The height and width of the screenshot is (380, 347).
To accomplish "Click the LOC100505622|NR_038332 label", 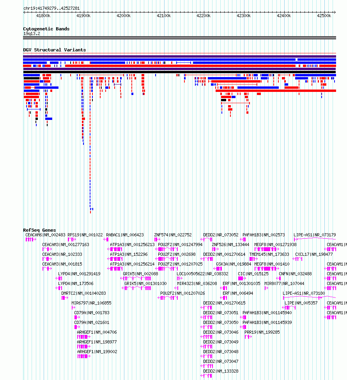I will (x=203, y=274).
